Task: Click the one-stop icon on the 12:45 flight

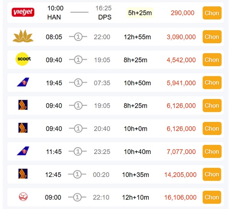Action: [x=78, y=175]
